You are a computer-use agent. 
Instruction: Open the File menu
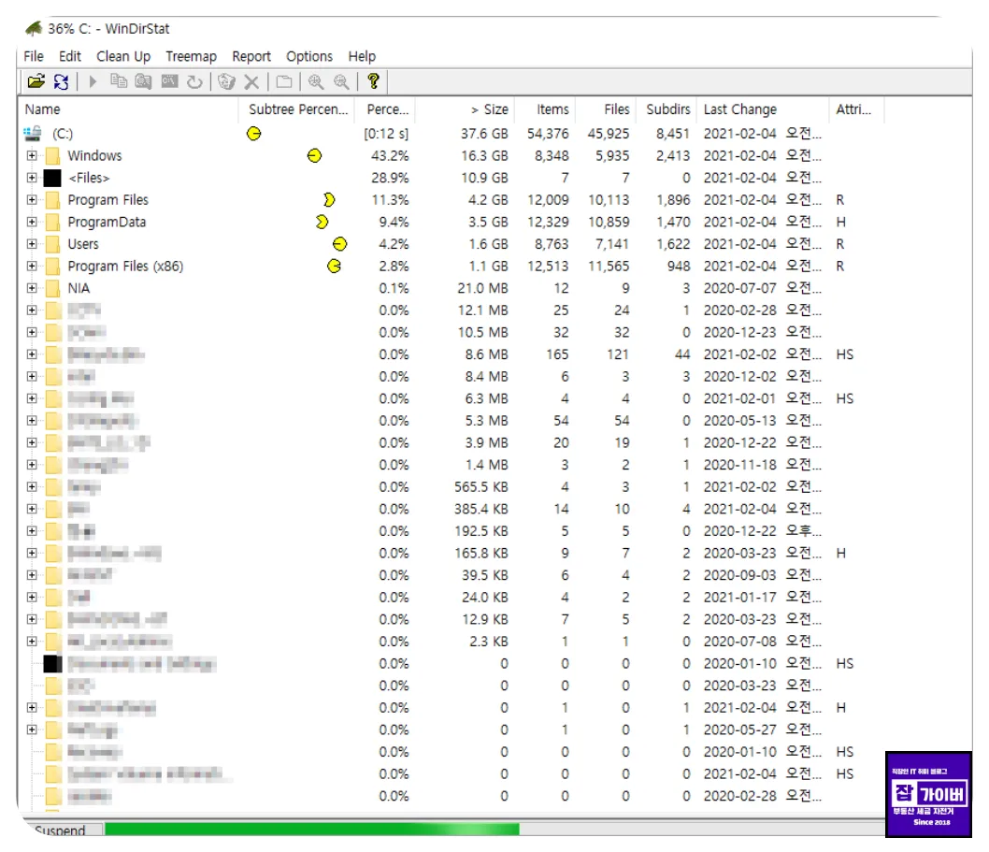34,56
